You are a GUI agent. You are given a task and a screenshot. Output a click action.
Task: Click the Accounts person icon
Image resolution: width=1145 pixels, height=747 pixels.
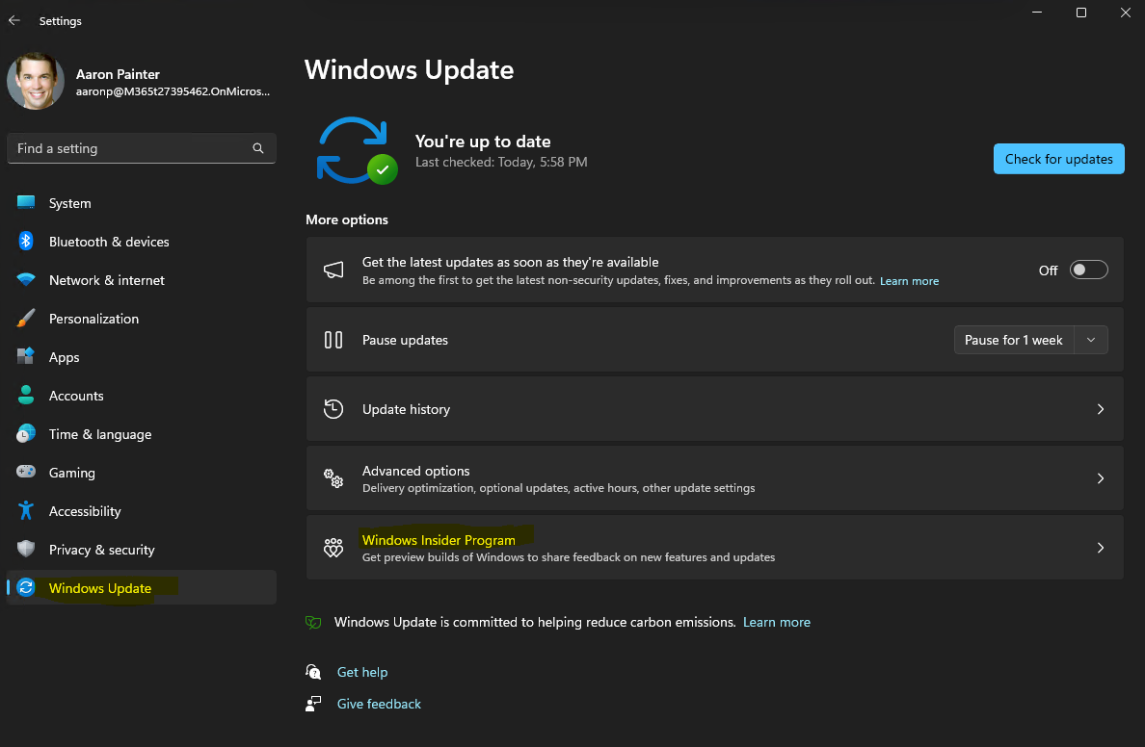tap(26, 395)
